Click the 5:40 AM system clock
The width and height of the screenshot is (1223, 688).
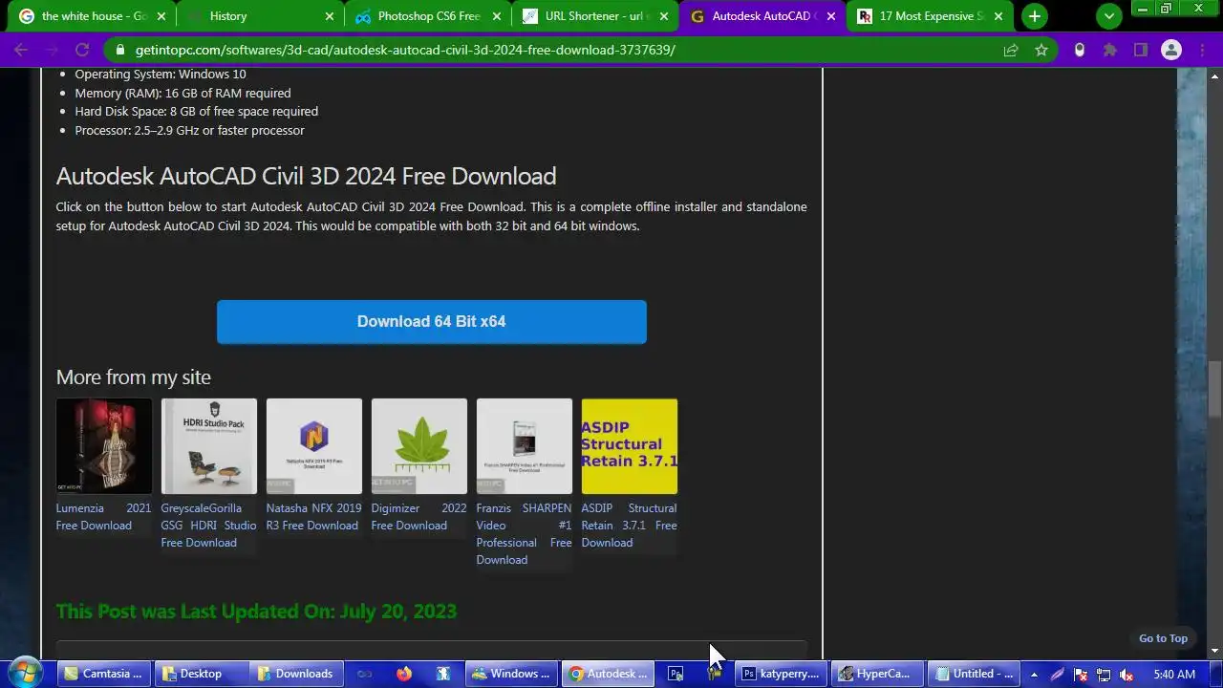tap(1174, 674)
